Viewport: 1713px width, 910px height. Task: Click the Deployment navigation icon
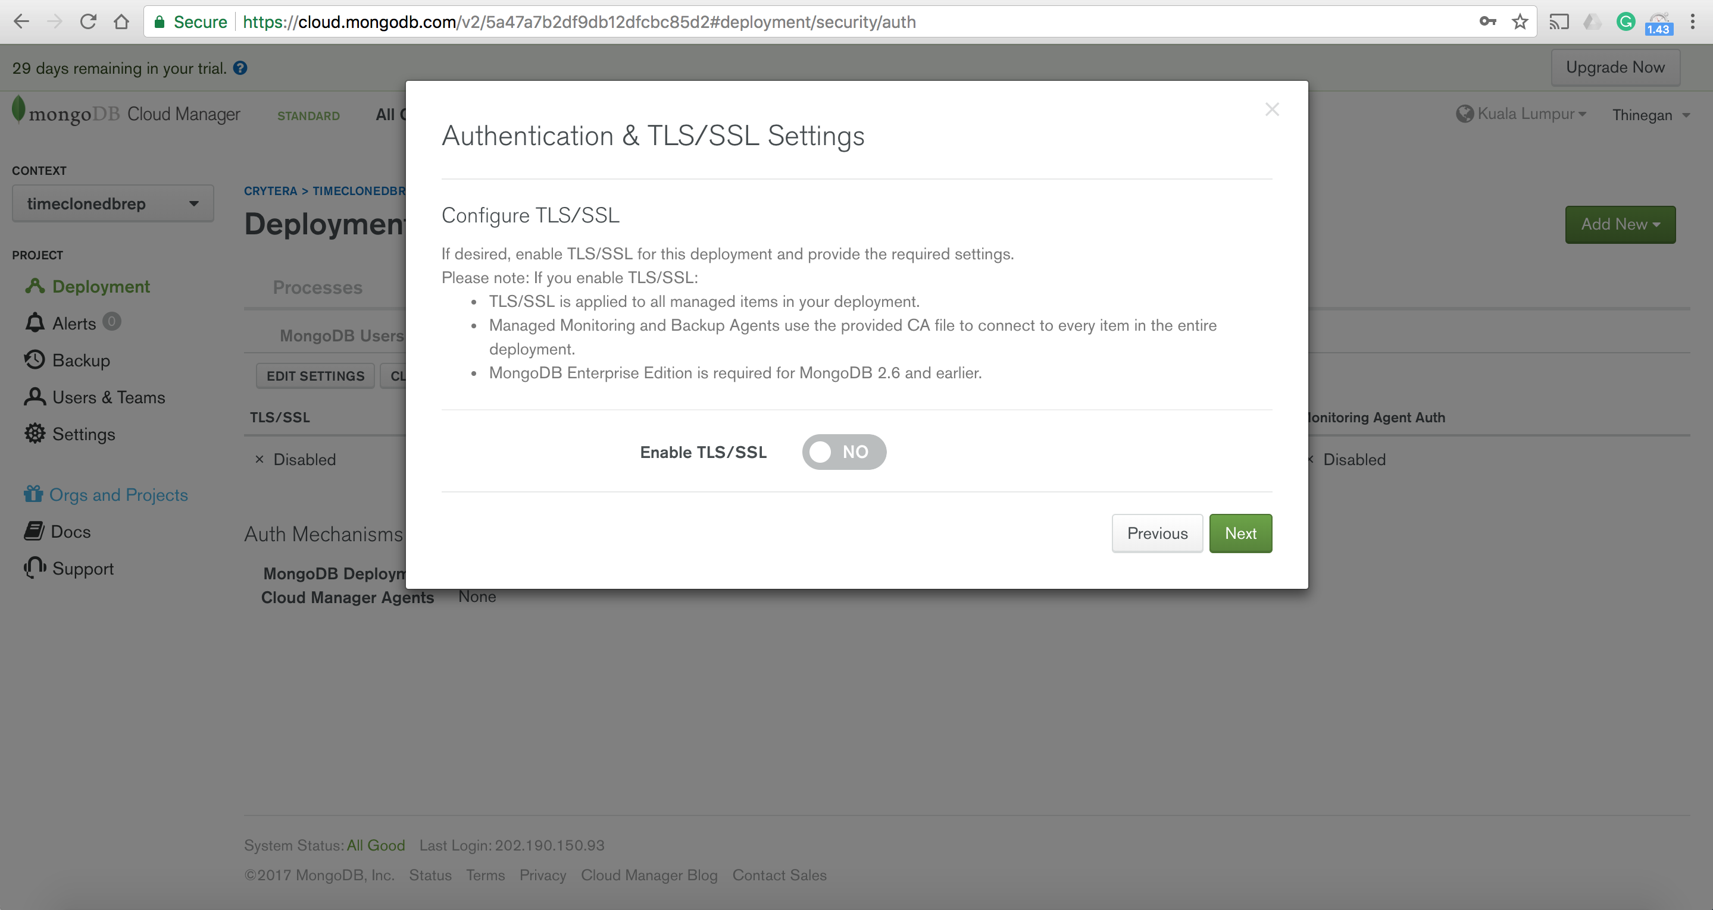tap(34, 285)
